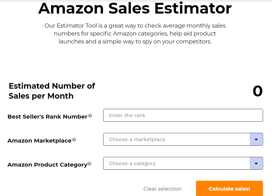
Task: Select the Amazon Product Category label text
Action: pos(47,165)
